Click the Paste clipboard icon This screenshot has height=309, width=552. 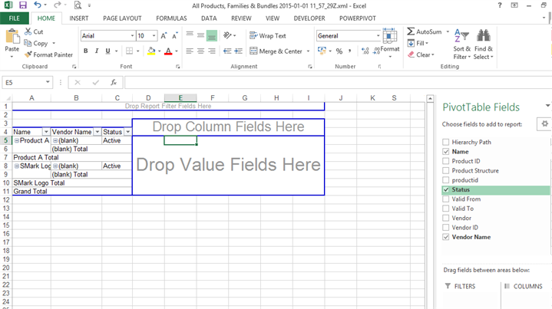pyautogui.click(x=12, y=37)
